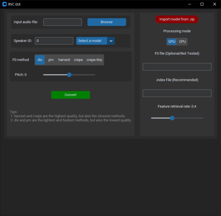
Task: Switch F0 method to harvest
Action: pos(64,60)
